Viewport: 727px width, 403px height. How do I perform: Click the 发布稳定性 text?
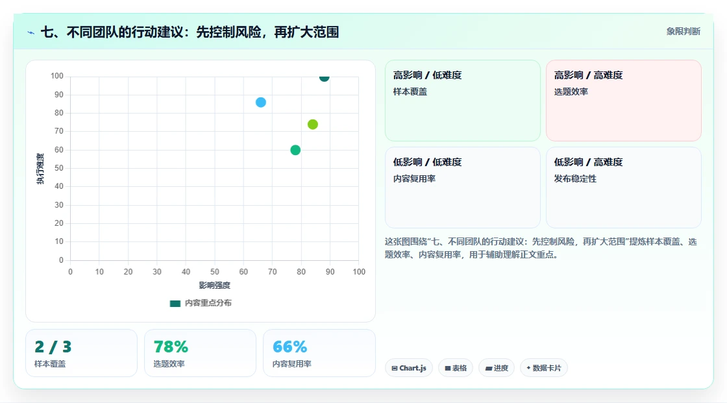[x=575, y=178]
